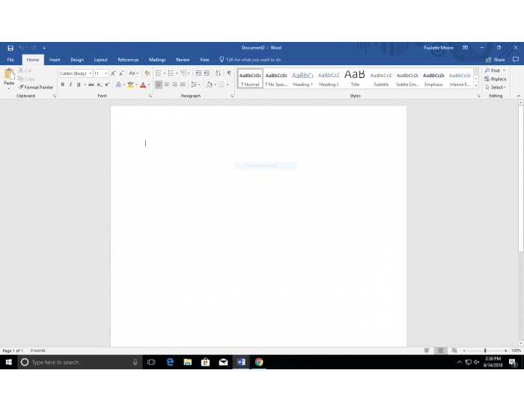
Task: Click the Cut scissors command
Action: point(25,70)
